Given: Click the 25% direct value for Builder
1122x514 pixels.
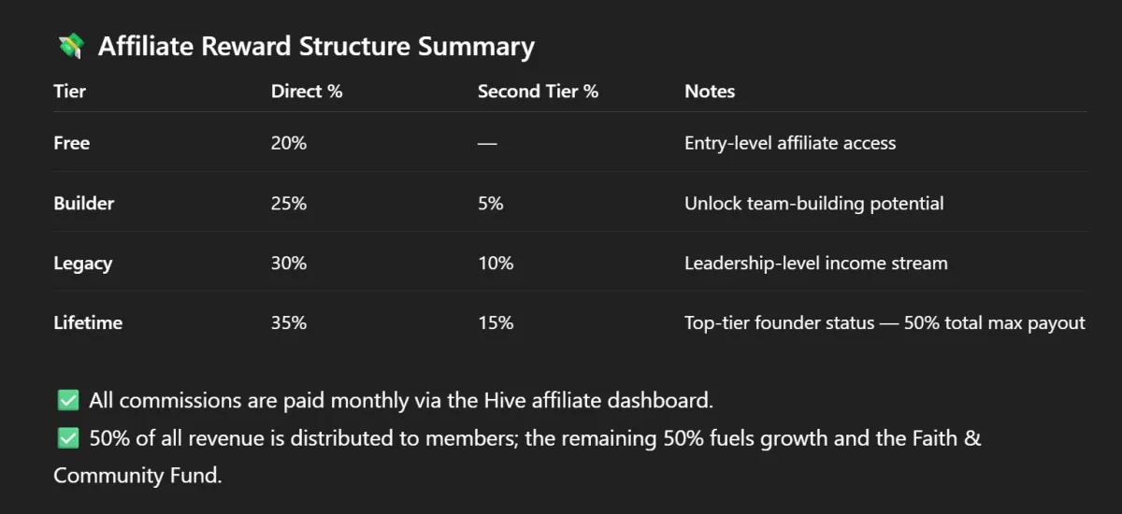Looking at the screenshot, I should tap(289, 203).
